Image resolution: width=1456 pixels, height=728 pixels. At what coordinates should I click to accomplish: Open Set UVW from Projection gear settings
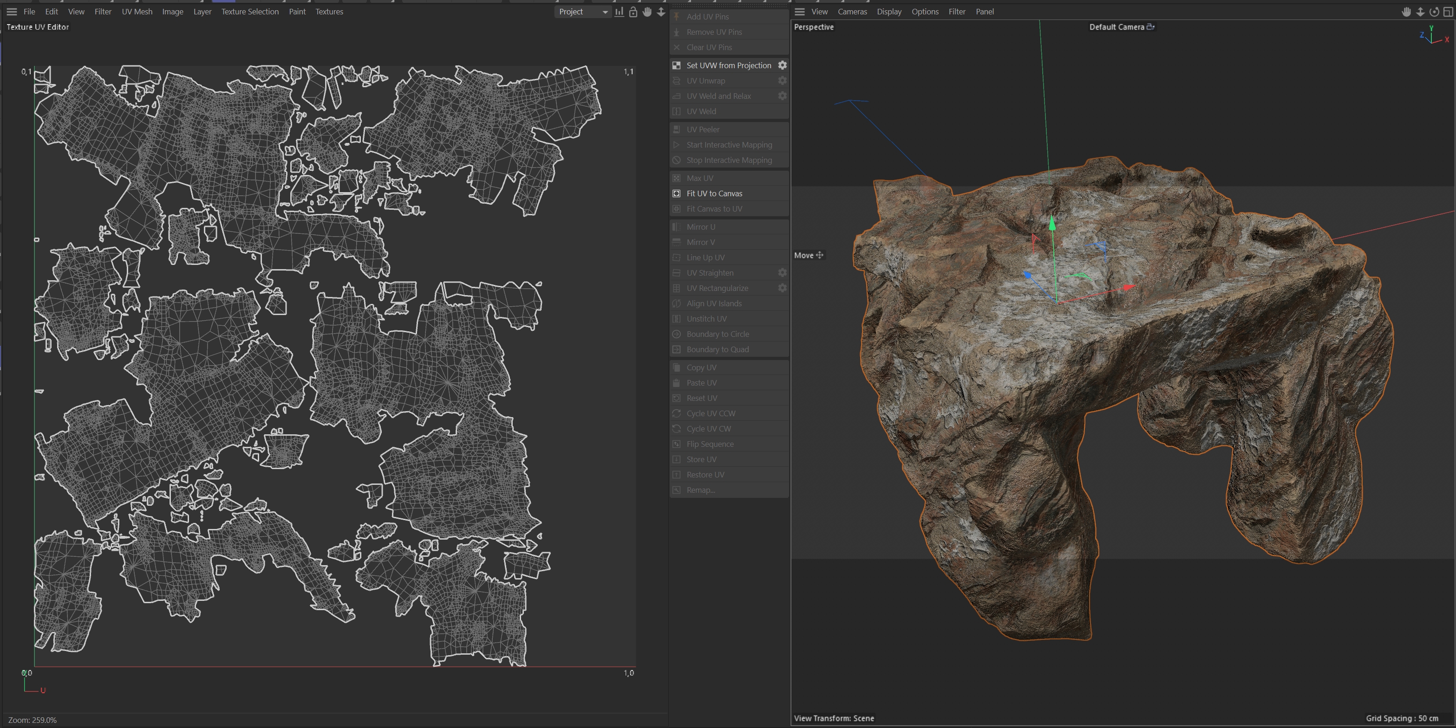(782, 65)
